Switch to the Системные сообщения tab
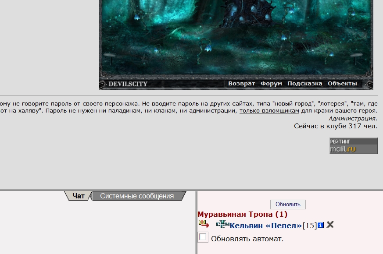The width and height of the screenshot is (383, 254). [137, 196]
